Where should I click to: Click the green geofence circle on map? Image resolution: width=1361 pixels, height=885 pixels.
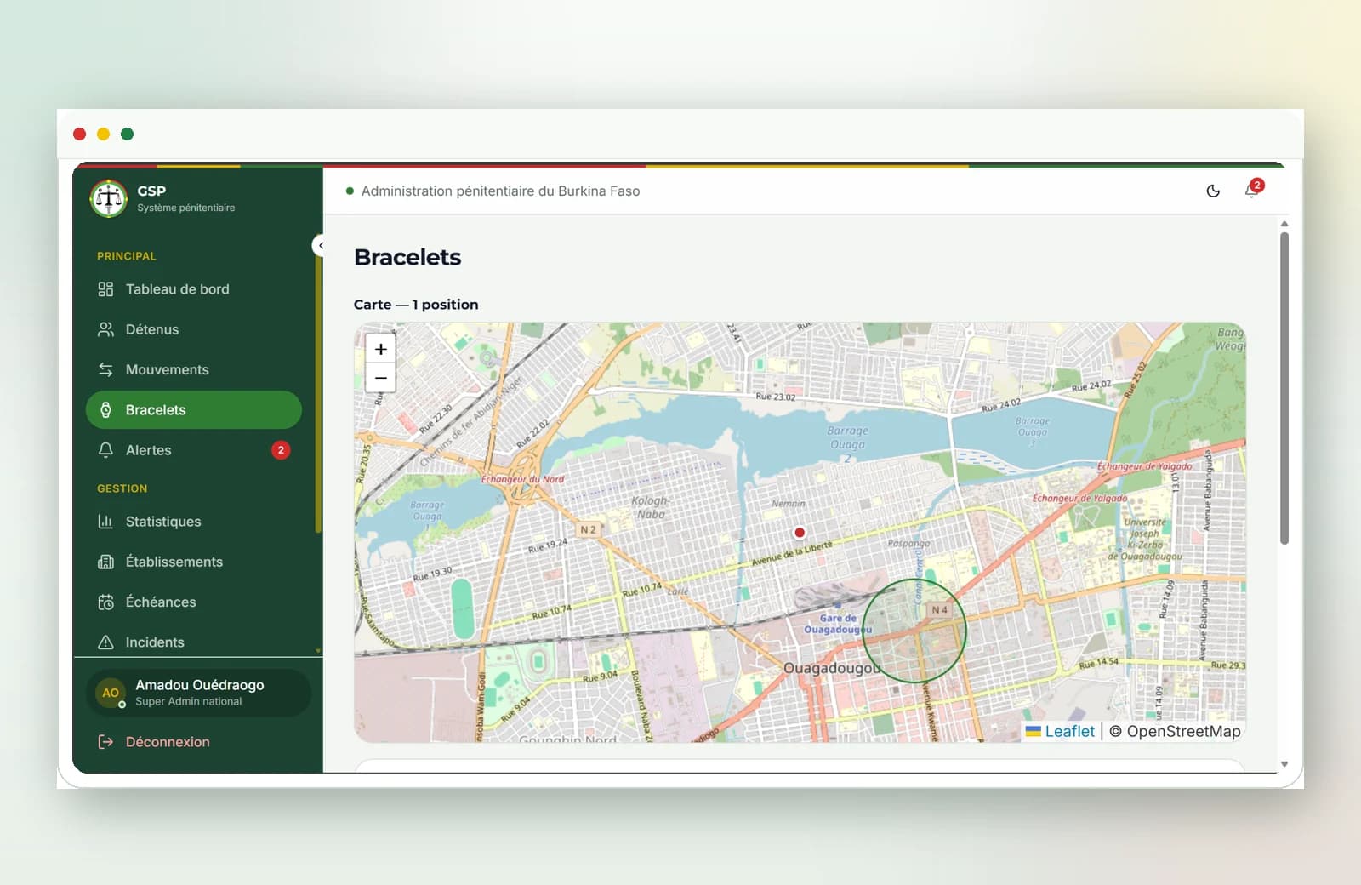[x=914, y=631]
